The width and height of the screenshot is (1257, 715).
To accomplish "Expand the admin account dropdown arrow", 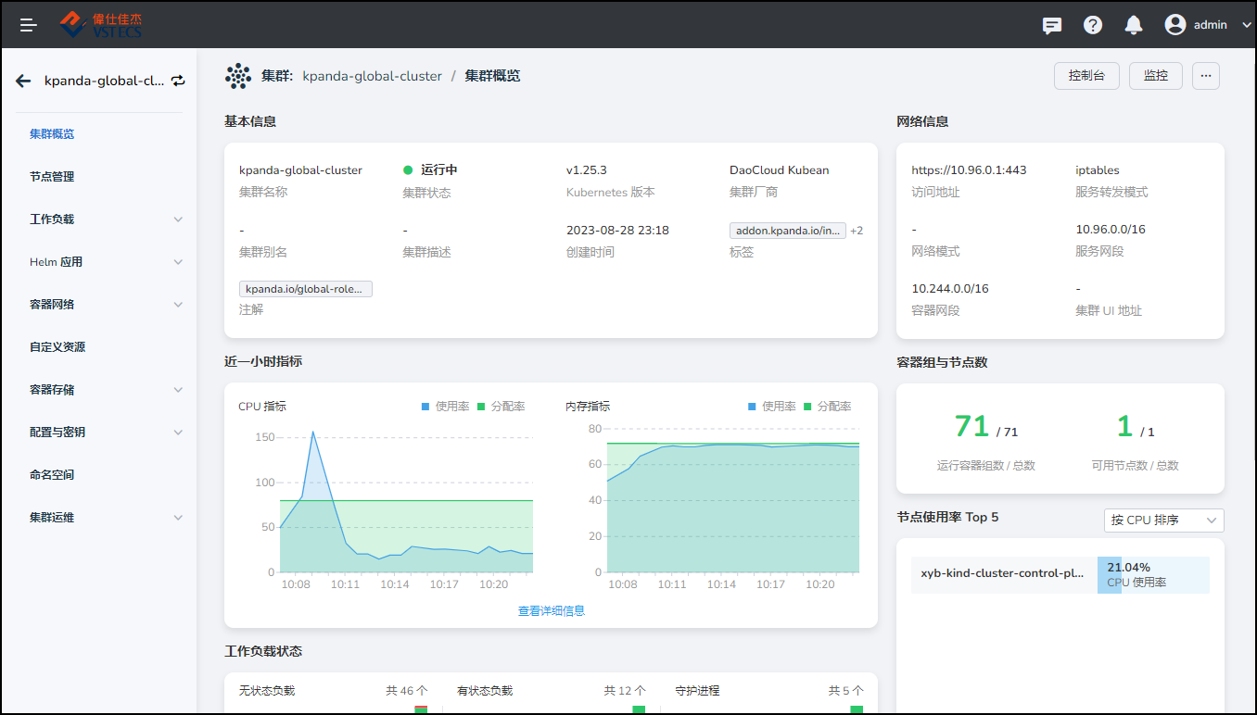I will (1246, 25).
